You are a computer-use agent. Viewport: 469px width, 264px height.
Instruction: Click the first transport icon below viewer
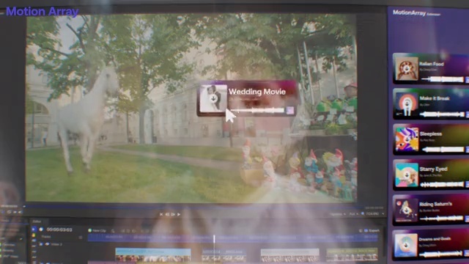tap(161, 214)
